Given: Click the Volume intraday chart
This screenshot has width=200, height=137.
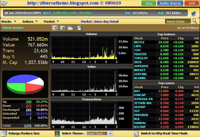Looking at the screenshot, I should click(x=84, y=48).
